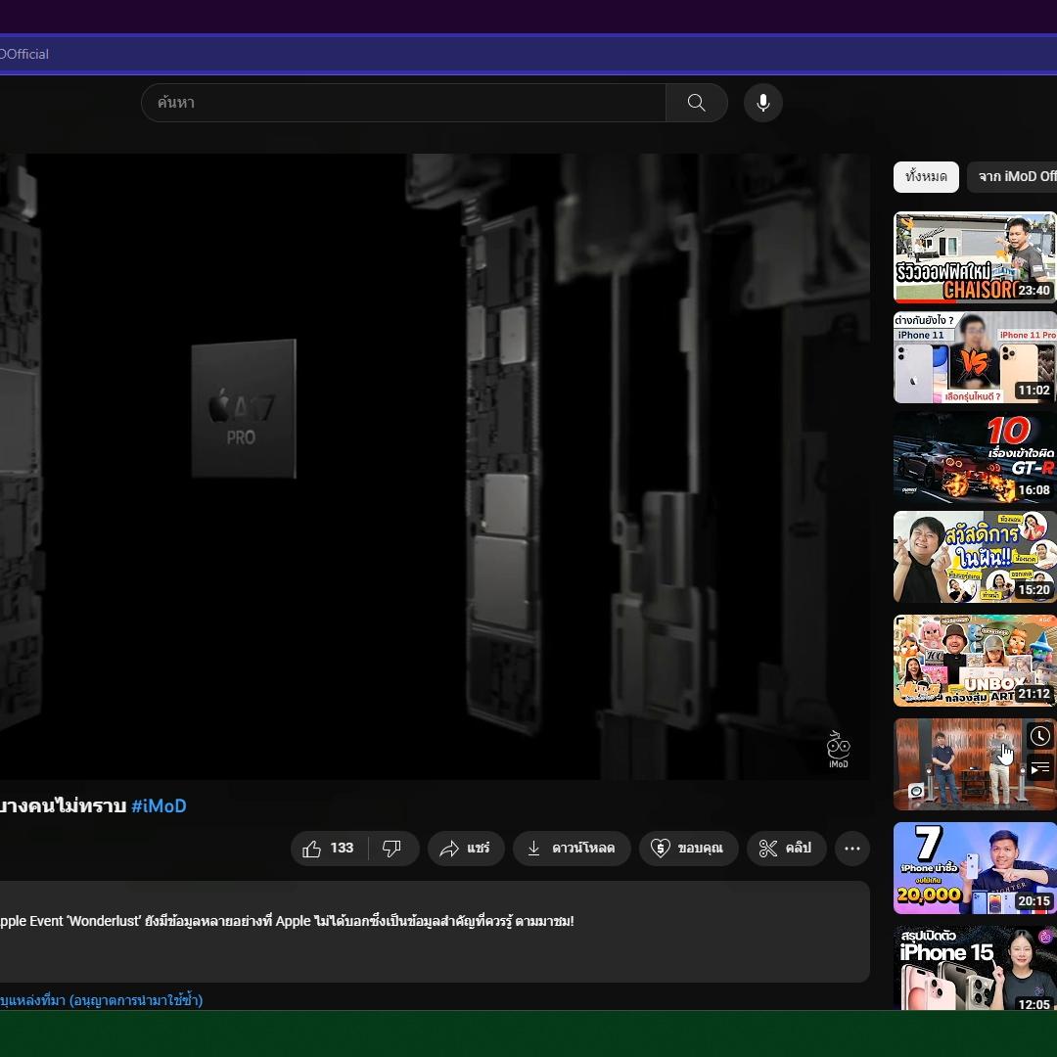1057x1057 pixels.
Task: Open the source attribution link below description
Action: 101,1000
